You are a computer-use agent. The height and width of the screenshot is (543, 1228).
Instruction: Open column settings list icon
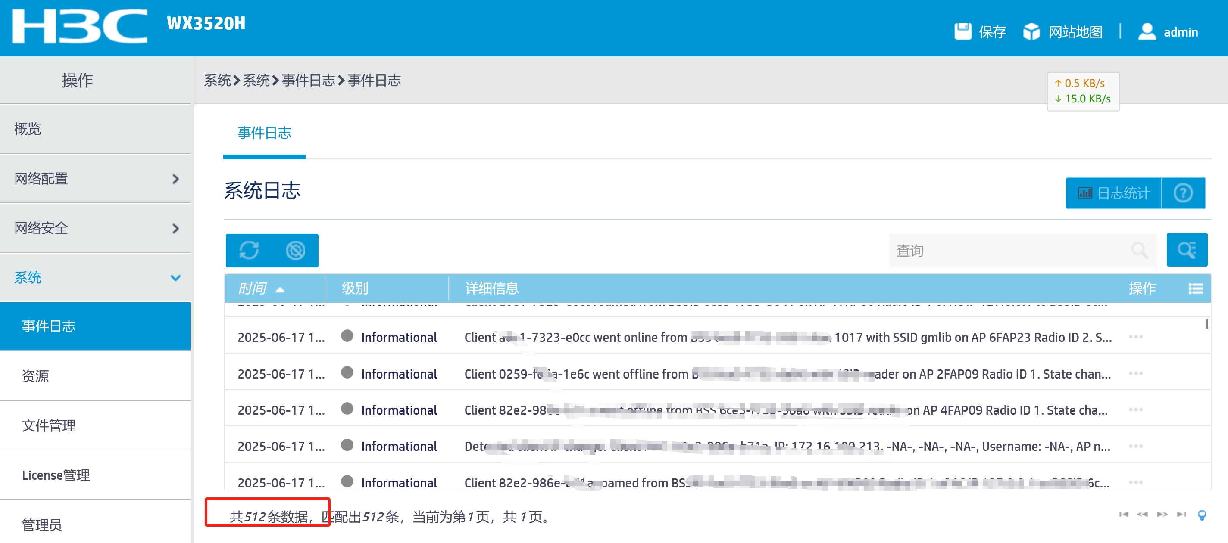coord(1195,288)
